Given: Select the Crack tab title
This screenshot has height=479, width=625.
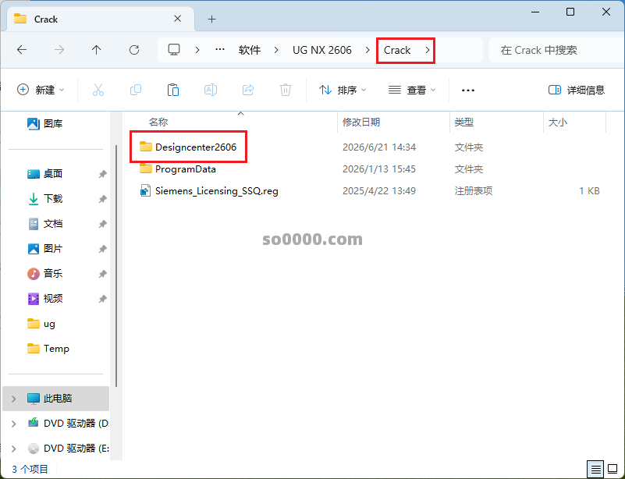Looking at the screenshot, I should pos(46,20).
